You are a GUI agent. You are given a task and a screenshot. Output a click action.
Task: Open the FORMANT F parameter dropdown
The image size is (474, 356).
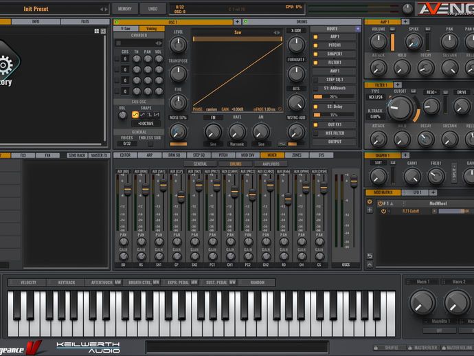296,60
